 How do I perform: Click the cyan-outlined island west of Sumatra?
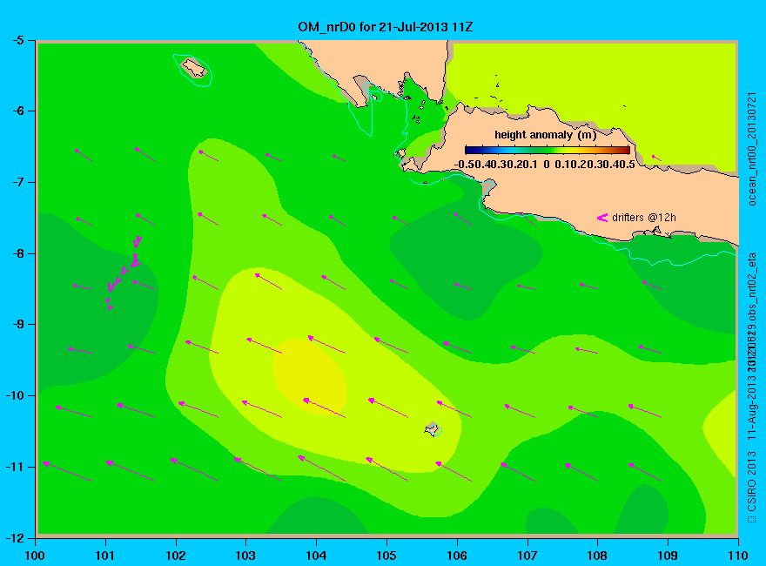click(193, 69)
